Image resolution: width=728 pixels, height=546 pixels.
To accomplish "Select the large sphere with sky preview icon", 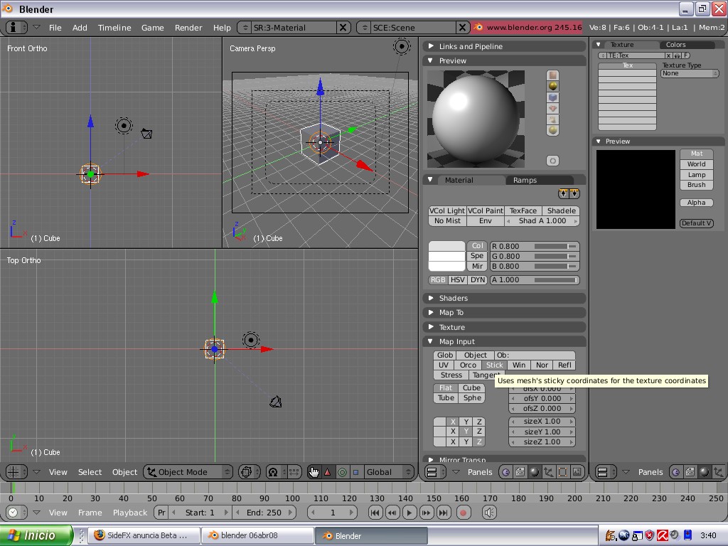I will click(x=552, y=131).
